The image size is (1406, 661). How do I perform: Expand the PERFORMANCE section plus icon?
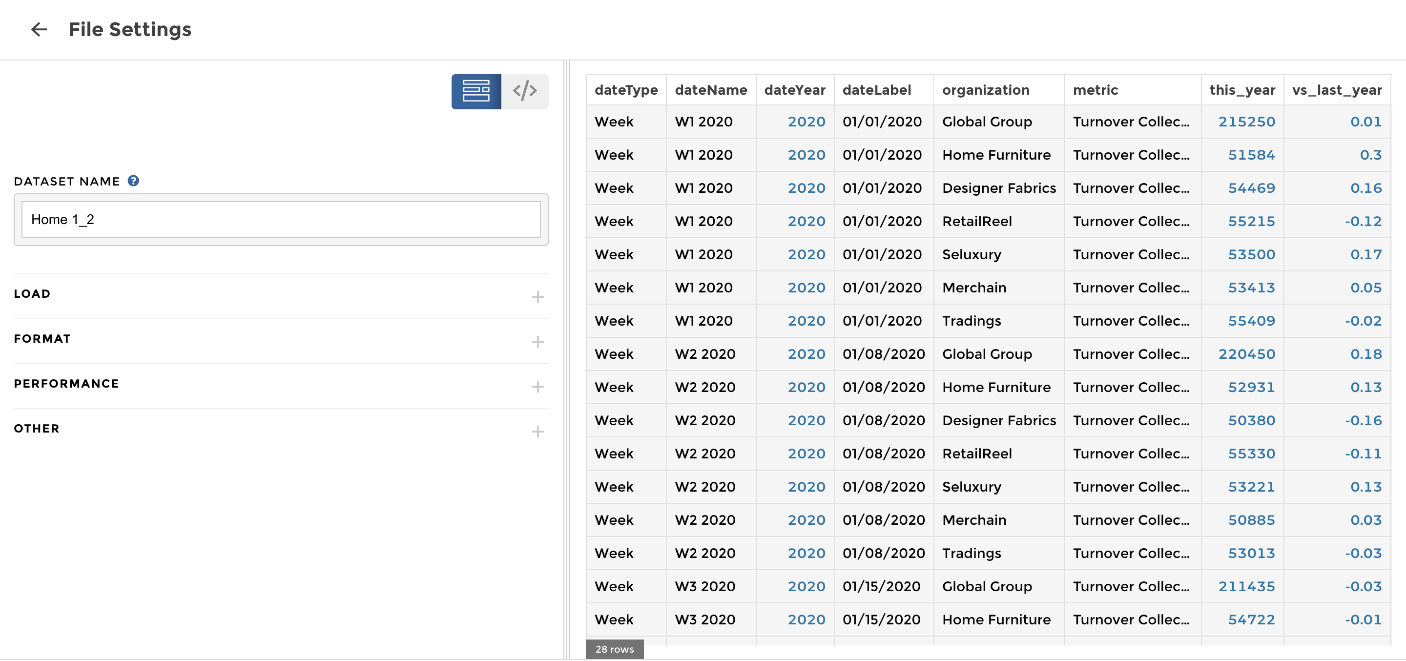coord(538,387)
